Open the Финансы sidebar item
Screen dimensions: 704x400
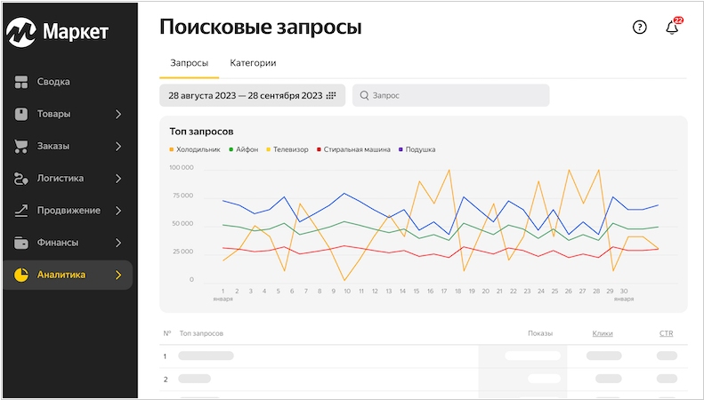[x=68, y=243]
